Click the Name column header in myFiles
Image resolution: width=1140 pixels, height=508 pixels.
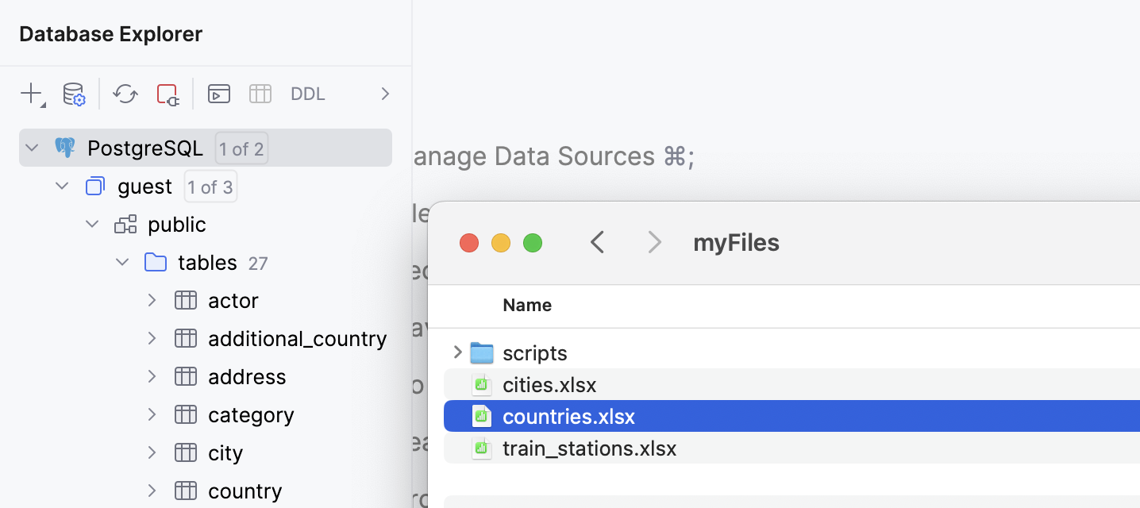click(x=527, y=305)
